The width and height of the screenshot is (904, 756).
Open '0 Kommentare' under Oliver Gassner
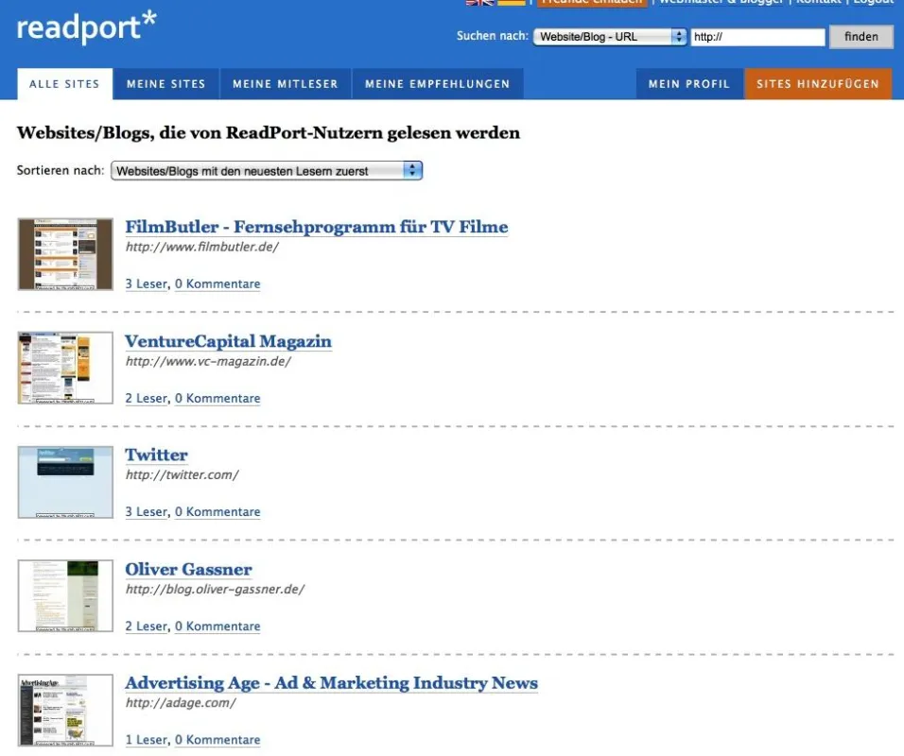click(x=217, y=627)
